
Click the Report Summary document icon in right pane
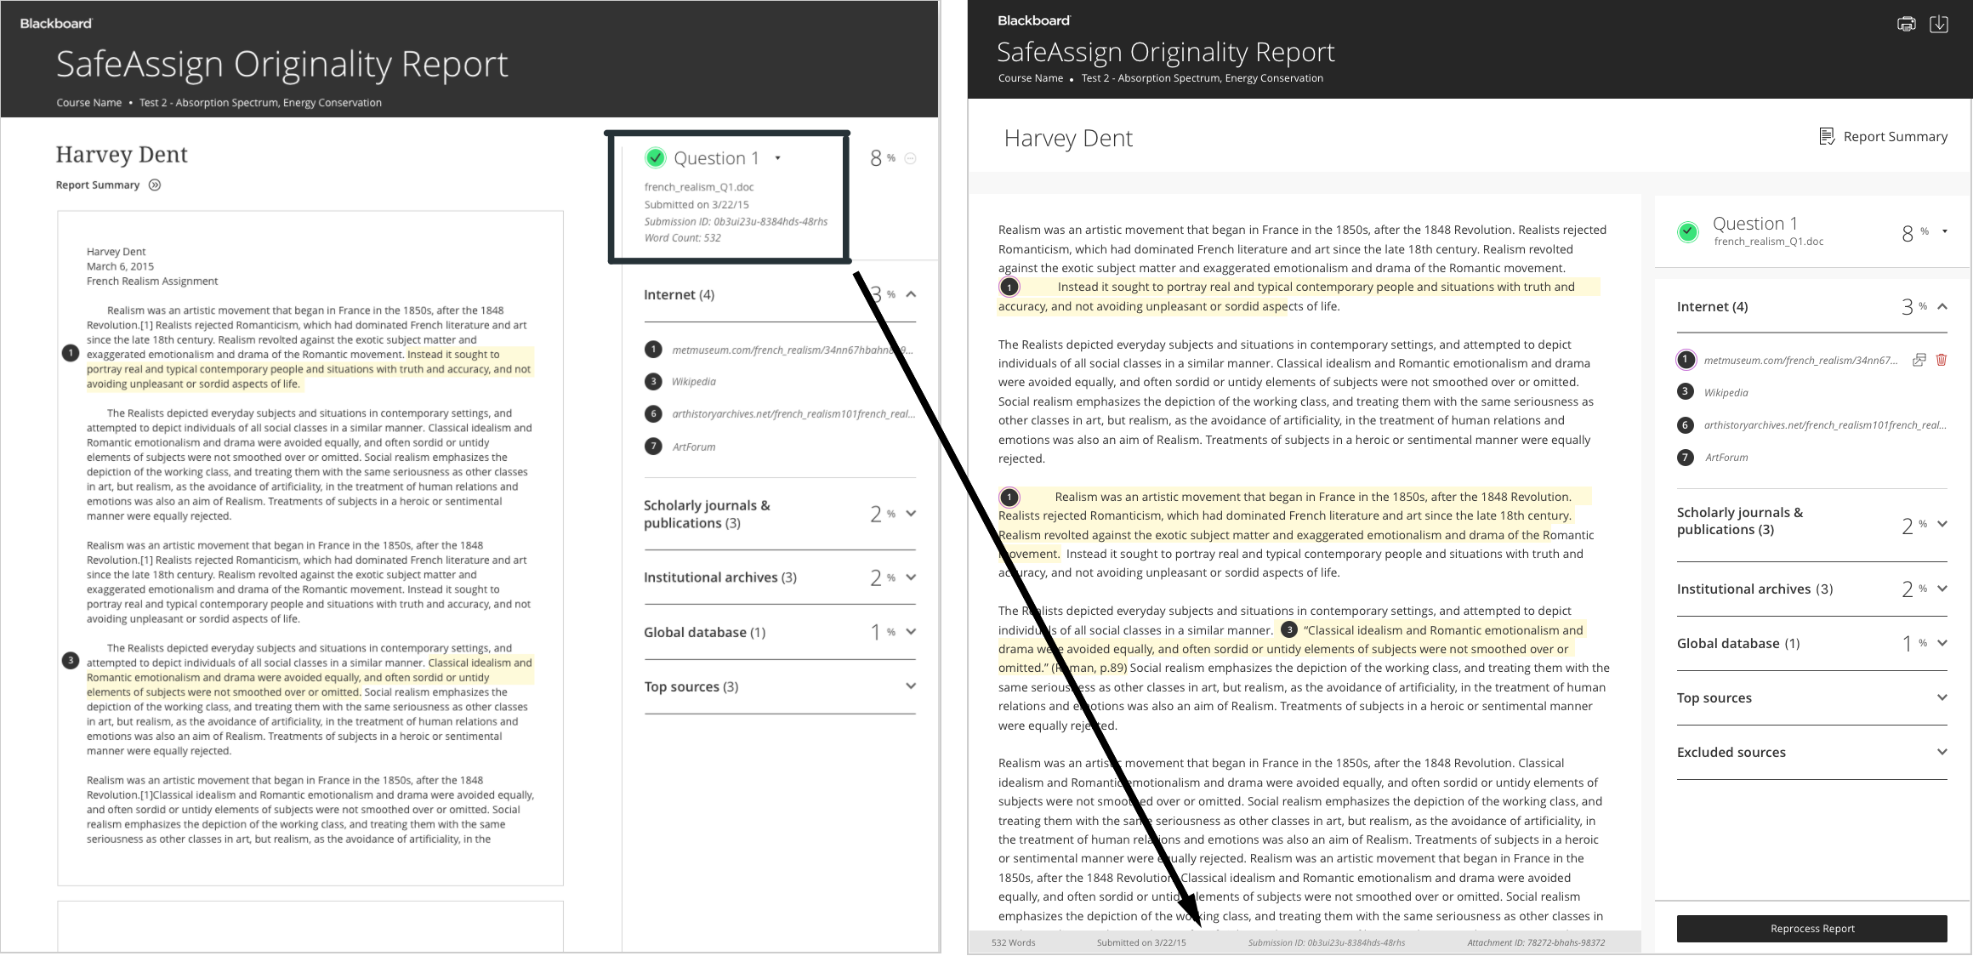(x=1826, y=136)
